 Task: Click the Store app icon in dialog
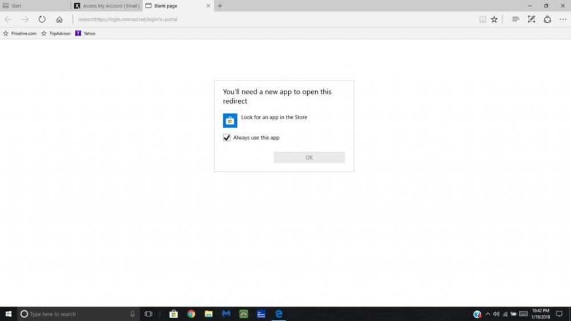[230, 120]
